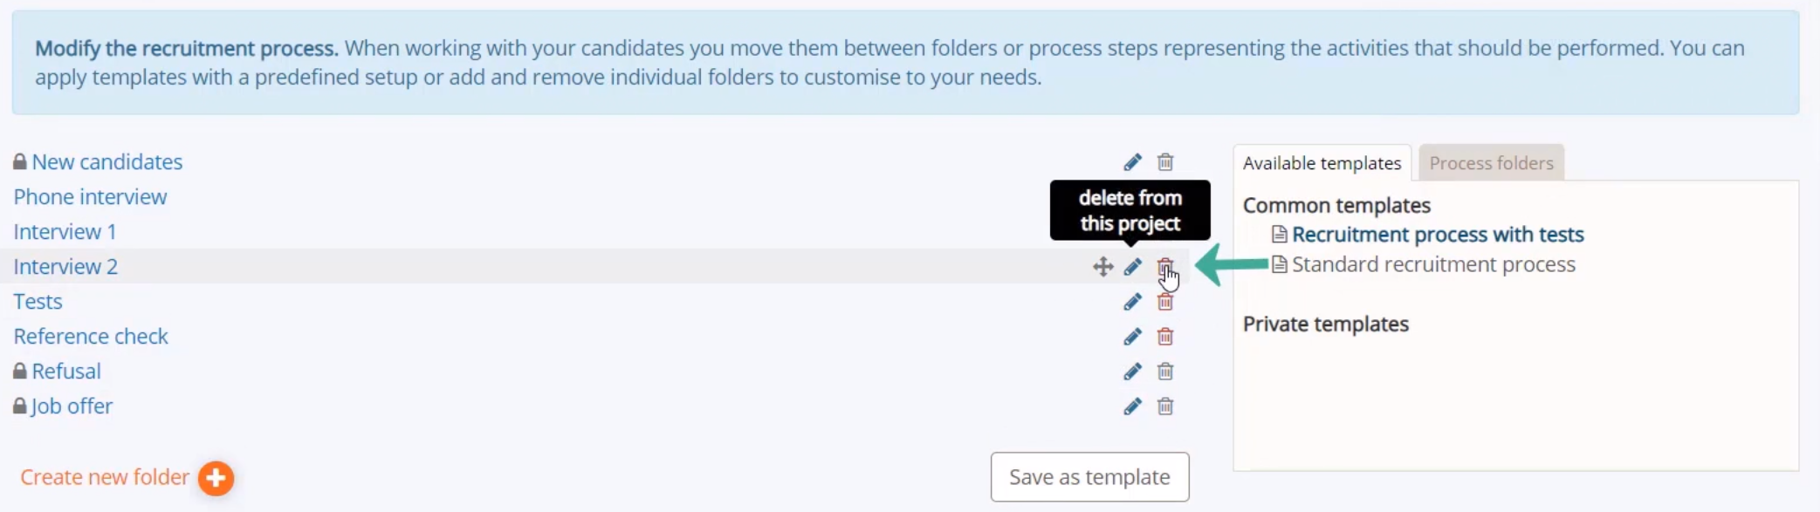
Task: Apply the Standard recruitment process template
Action: click(x=1433, y=264)
